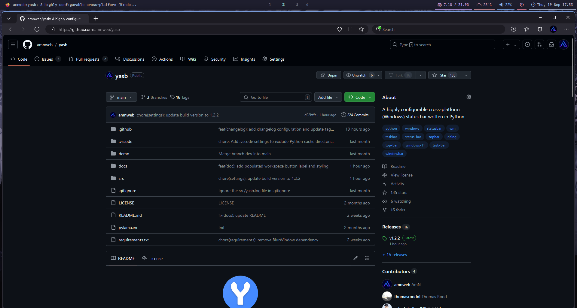Image resolution: width=577 pixels, height=308 pixels.
Task: Go to the GitHub homepage via the Octocat logo
Action: (x=27, y=44)
